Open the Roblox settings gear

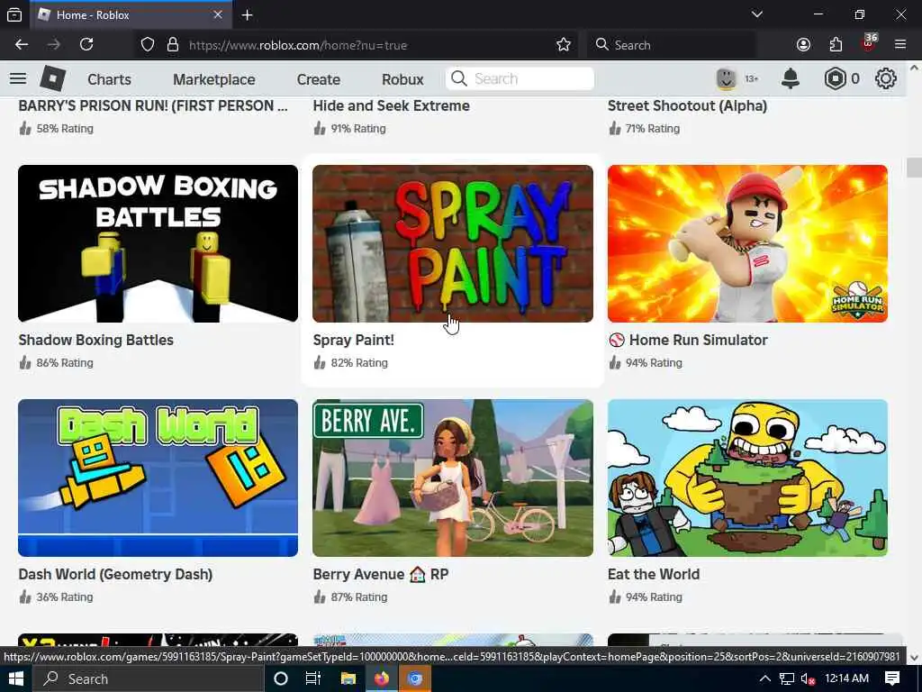tap(885, 78)
